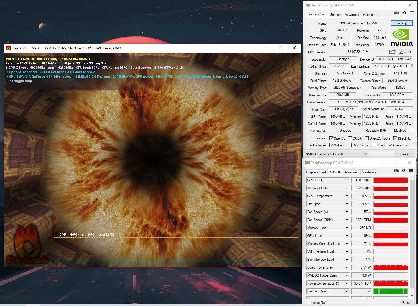Viewport: 418px width, 306px height.
Task: Open the Memory Controller Load sensor dropdown
Action: tap(347, 244)
